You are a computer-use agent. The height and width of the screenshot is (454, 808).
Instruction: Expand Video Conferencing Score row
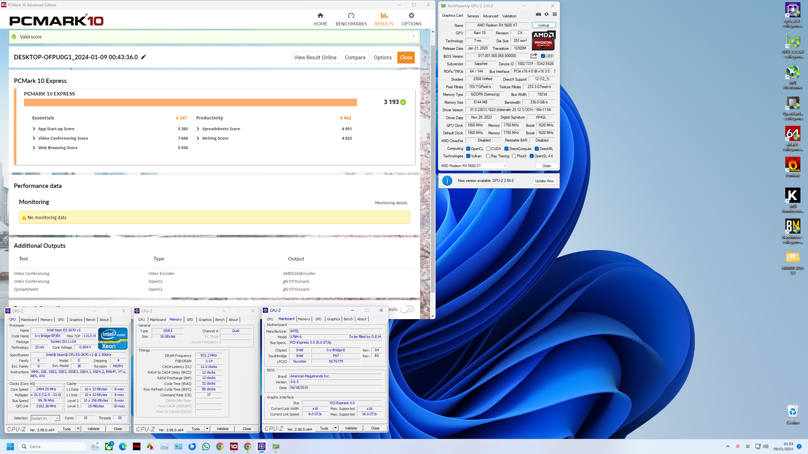[x=34, y=138]
